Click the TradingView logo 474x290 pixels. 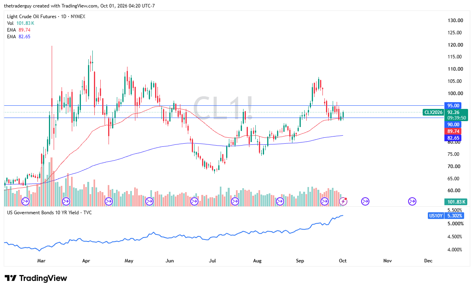[x=36, y=278]
